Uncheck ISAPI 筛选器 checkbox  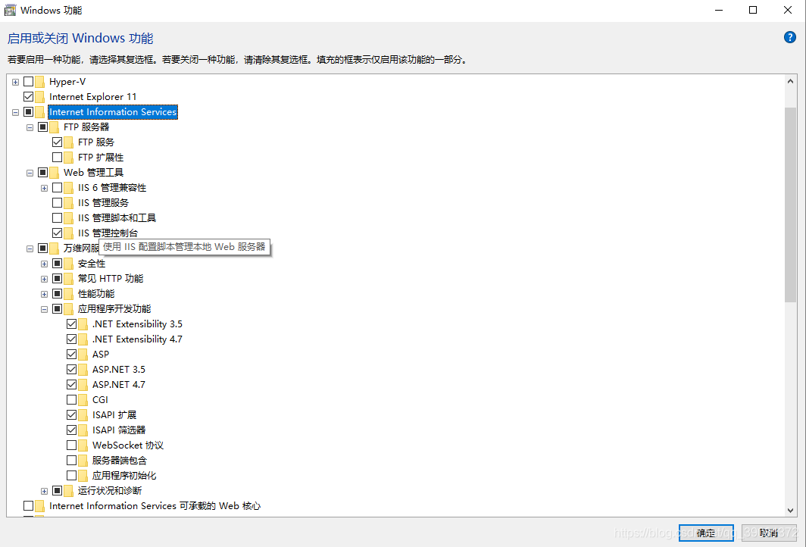tap(71, 430)
